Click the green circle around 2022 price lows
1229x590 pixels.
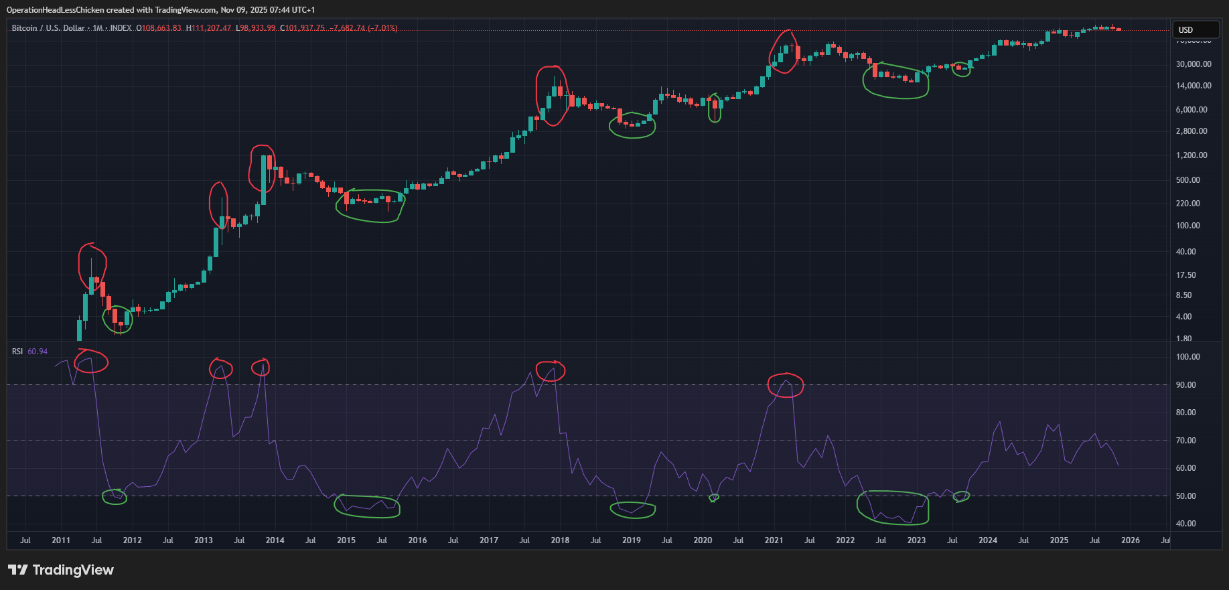(x=895, y=81)
